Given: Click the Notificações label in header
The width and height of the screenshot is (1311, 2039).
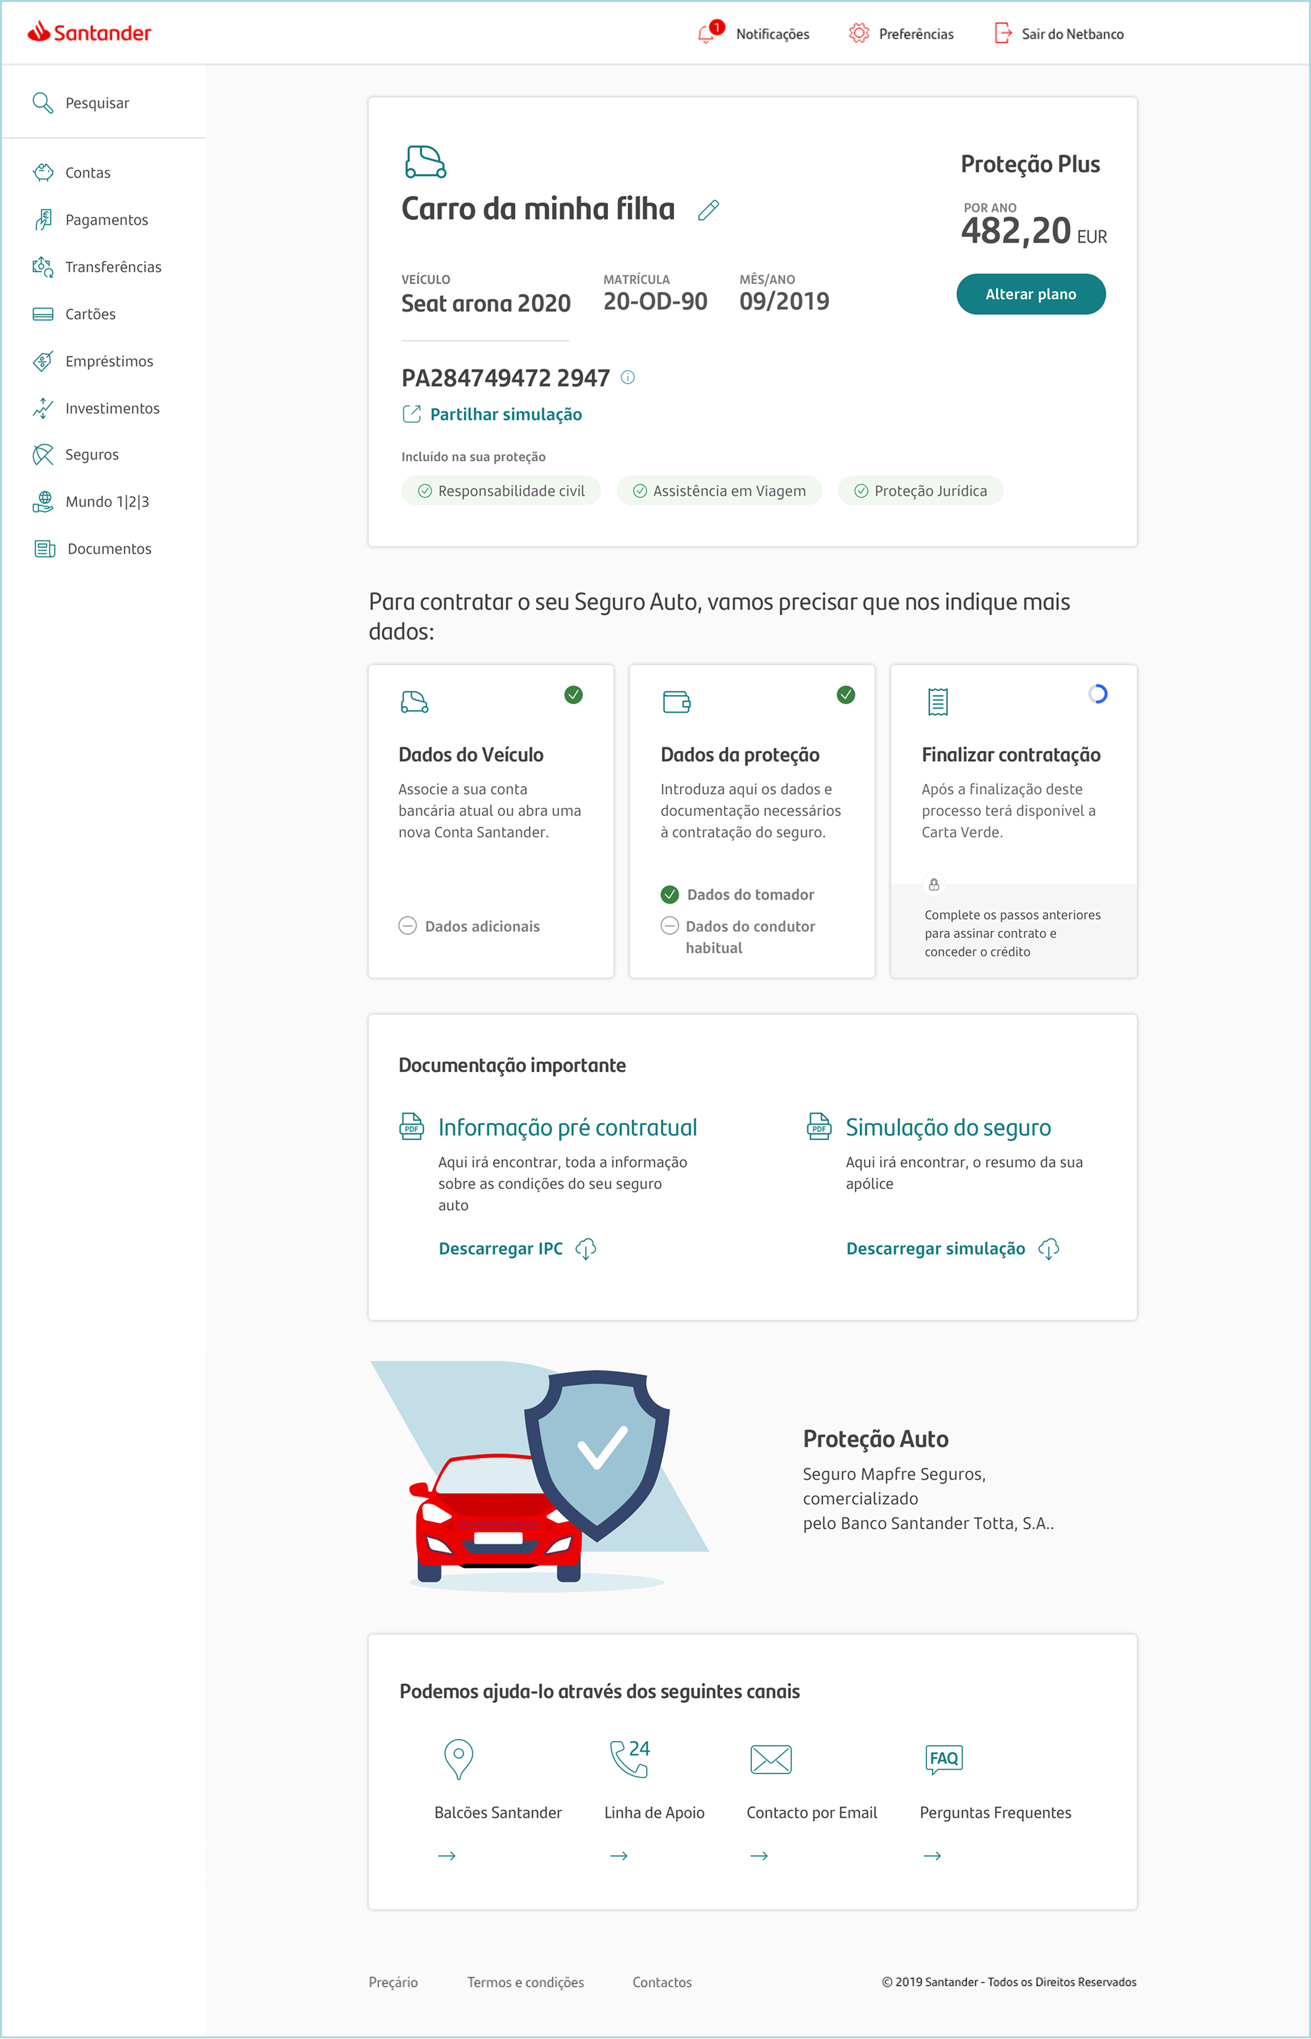Looking at the screenshot, I should [x=773, y=34].
